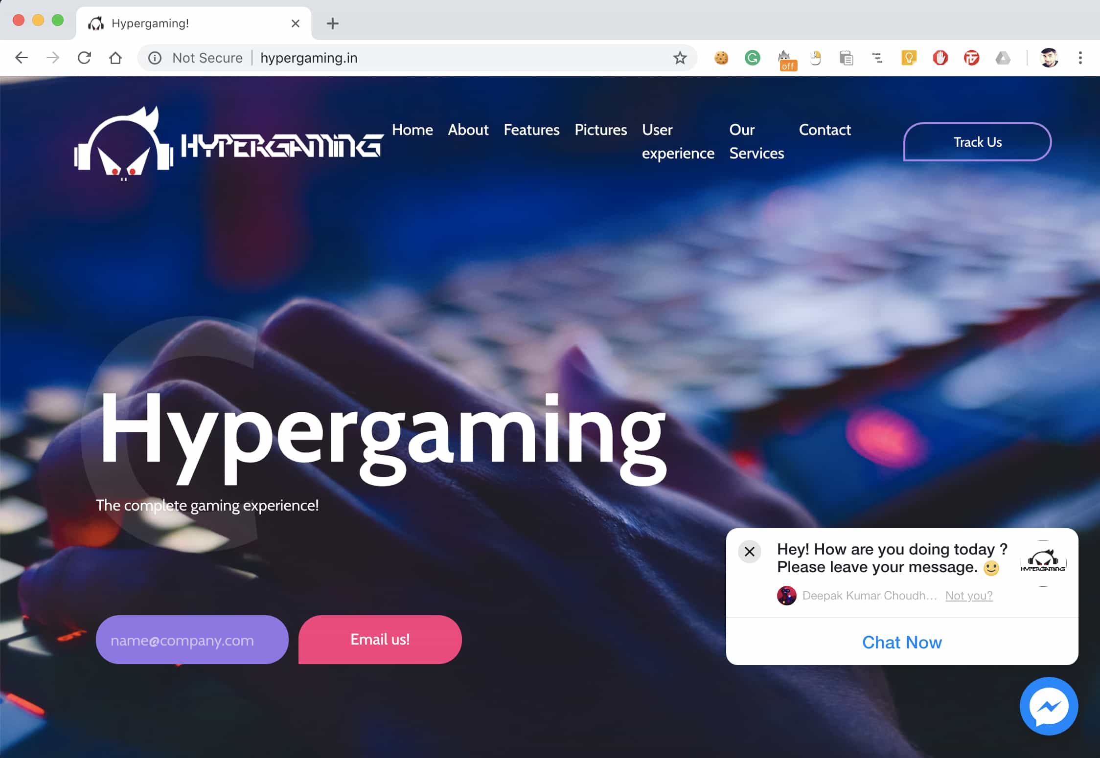Go to the browser home page

(x=115, y=58)
